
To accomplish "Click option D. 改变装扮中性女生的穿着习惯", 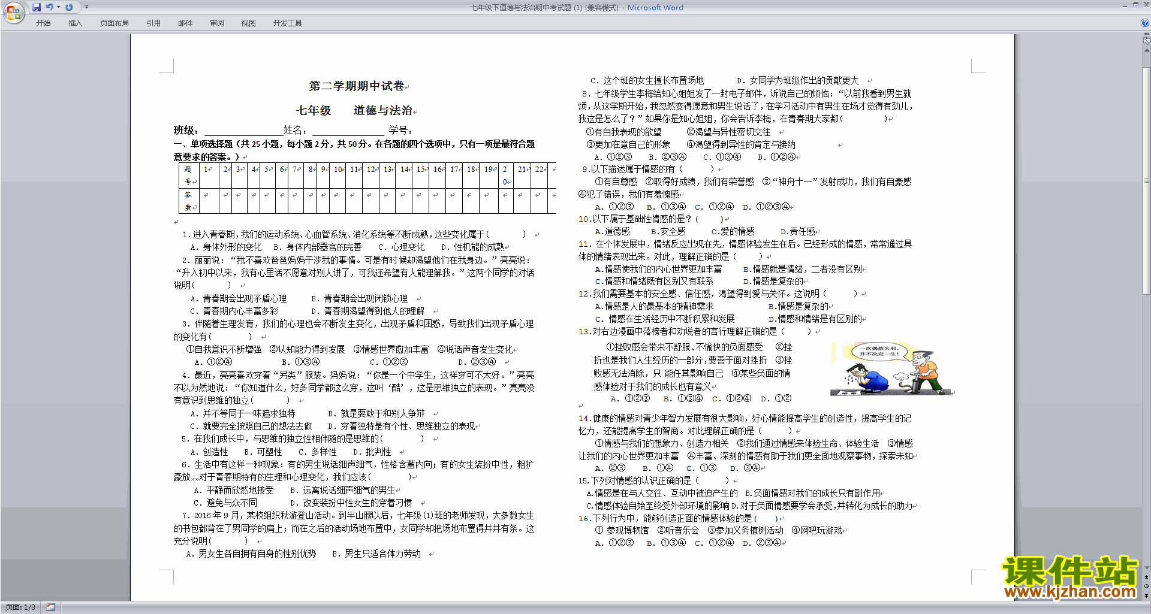I will pyautogui.click(x=351, y=503).
